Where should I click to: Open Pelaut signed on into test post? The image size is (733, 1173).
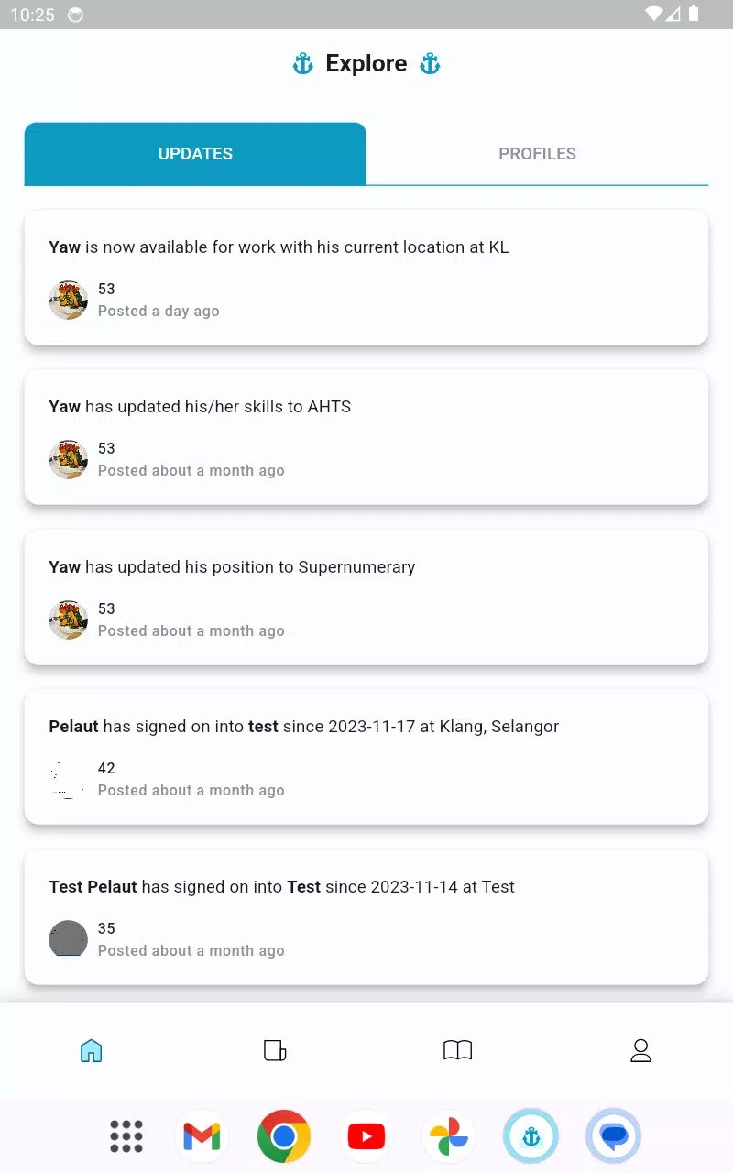coord(366,757)
